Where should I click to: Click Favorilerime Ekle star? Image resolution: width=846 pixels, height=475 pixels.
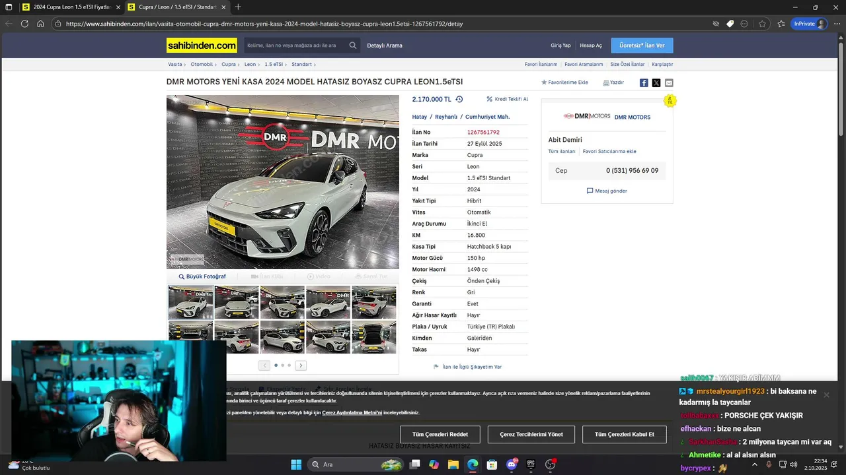(x=564, y=82)
